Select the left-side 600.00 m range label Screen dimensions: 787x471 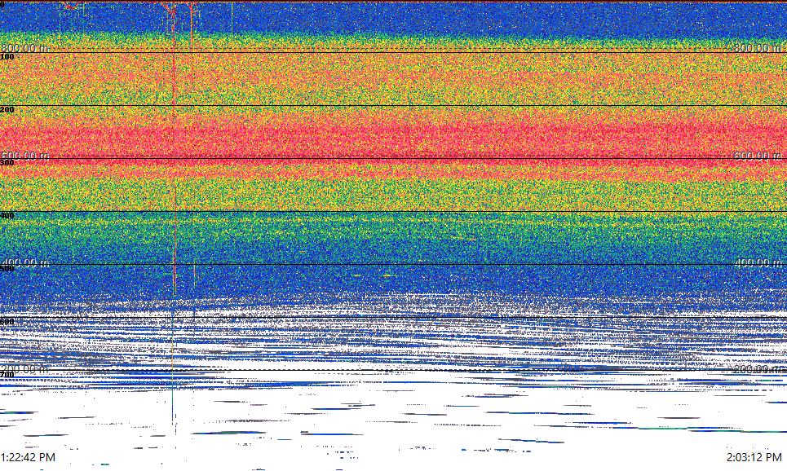24,156
